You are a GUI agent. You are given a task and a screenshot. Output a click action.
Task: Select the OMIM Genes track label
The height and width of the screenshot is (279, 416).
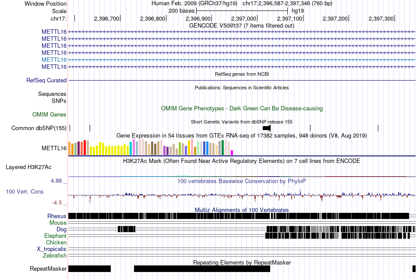click(49, 114)
